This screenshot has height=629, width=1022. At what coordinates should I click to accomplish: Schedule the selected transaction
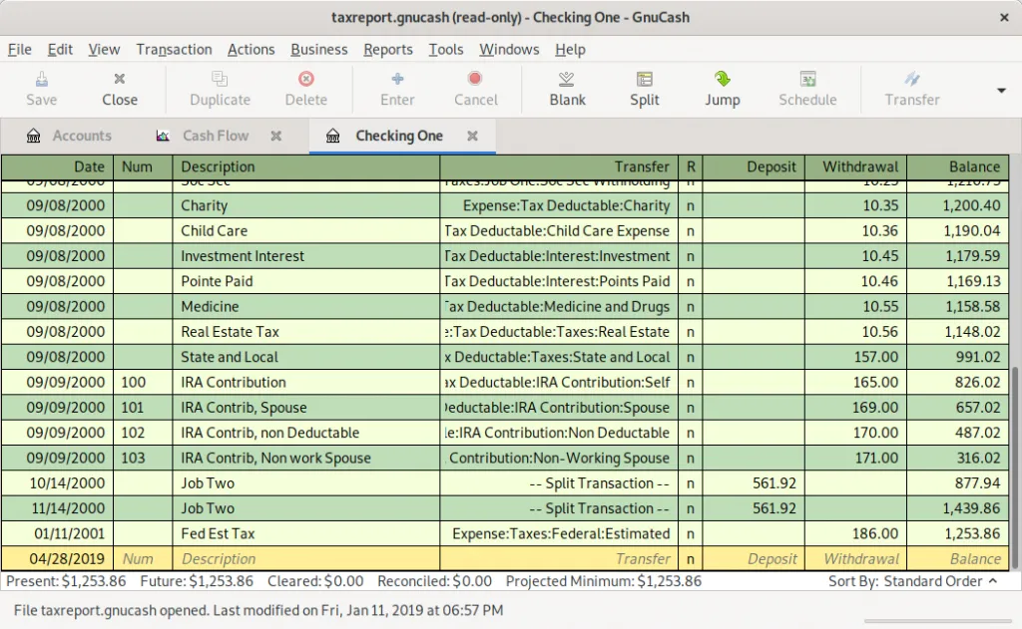[808, 89]
